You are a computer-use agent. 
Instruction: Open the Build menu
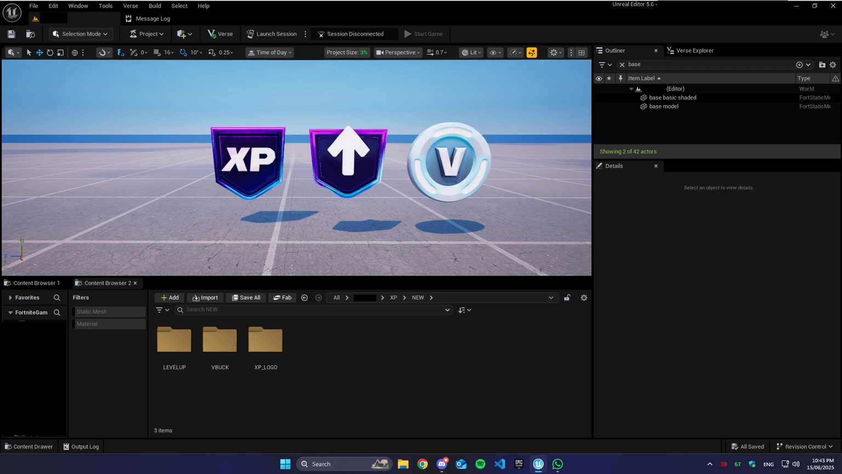coord(155,6)
